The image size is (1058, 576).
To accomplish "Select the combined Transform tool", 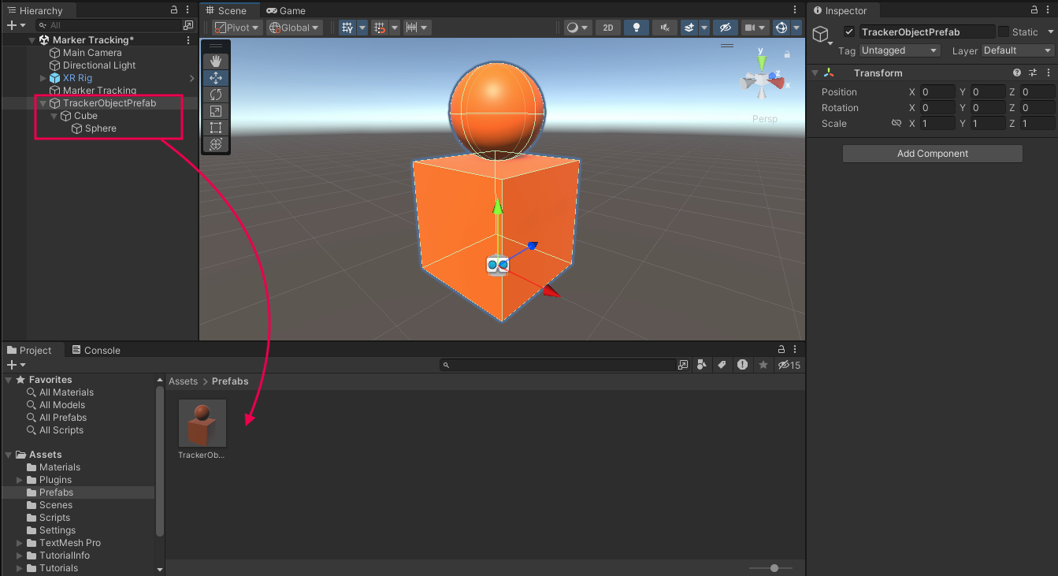I will tap(216, 144).
